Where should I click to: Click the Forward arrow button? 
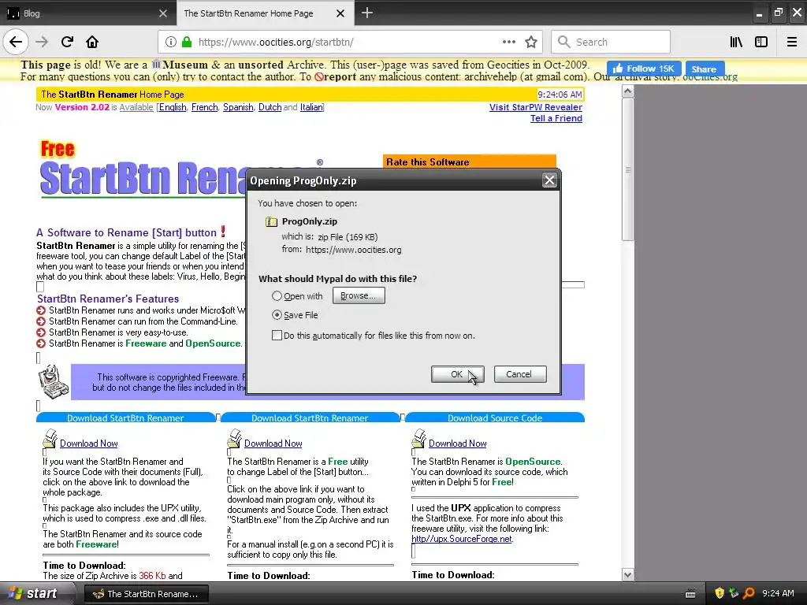(x=42, y=42)
